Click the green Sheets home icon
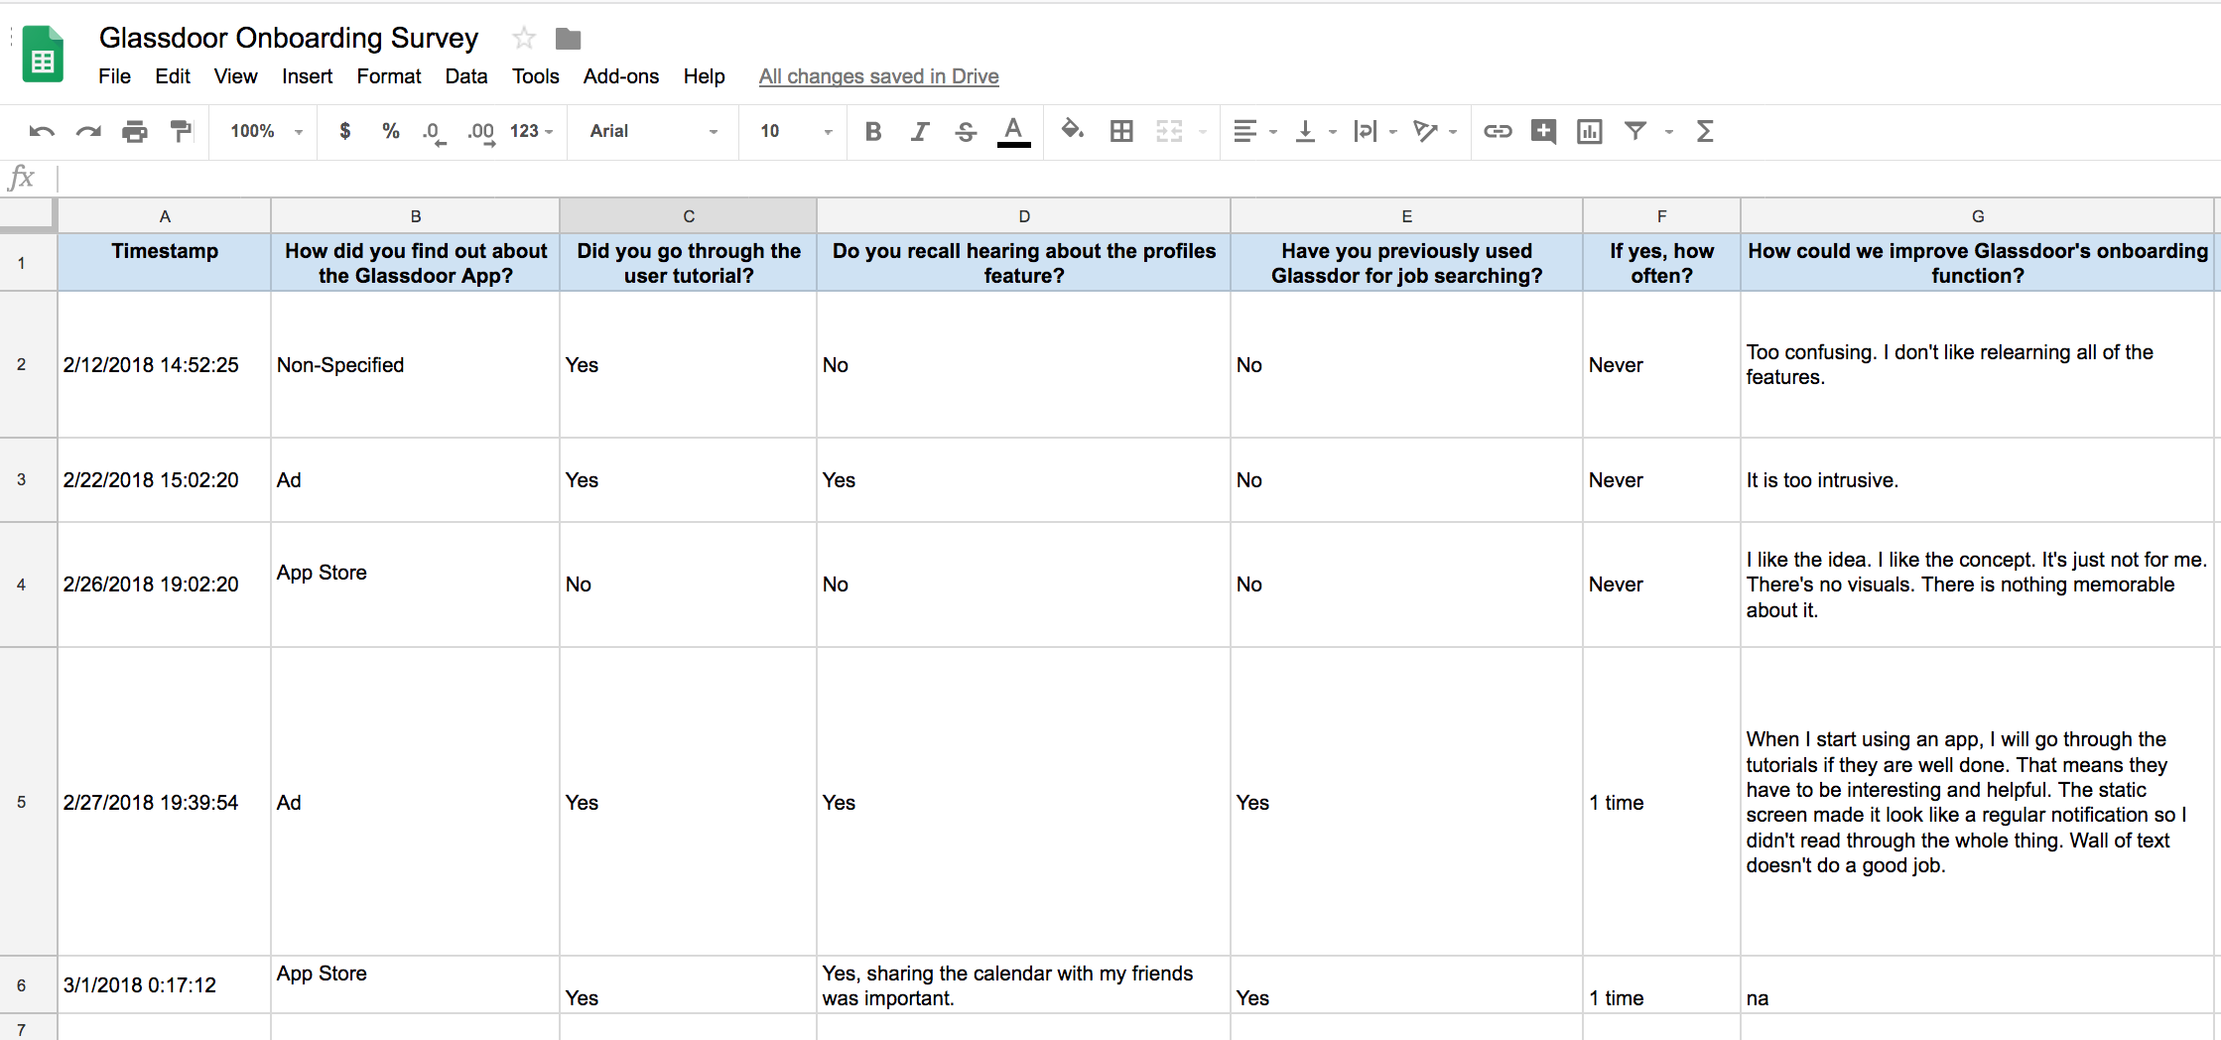The width and height of the screenshot is (2221, 1040). pyautogui.click(x=43, y=54)
